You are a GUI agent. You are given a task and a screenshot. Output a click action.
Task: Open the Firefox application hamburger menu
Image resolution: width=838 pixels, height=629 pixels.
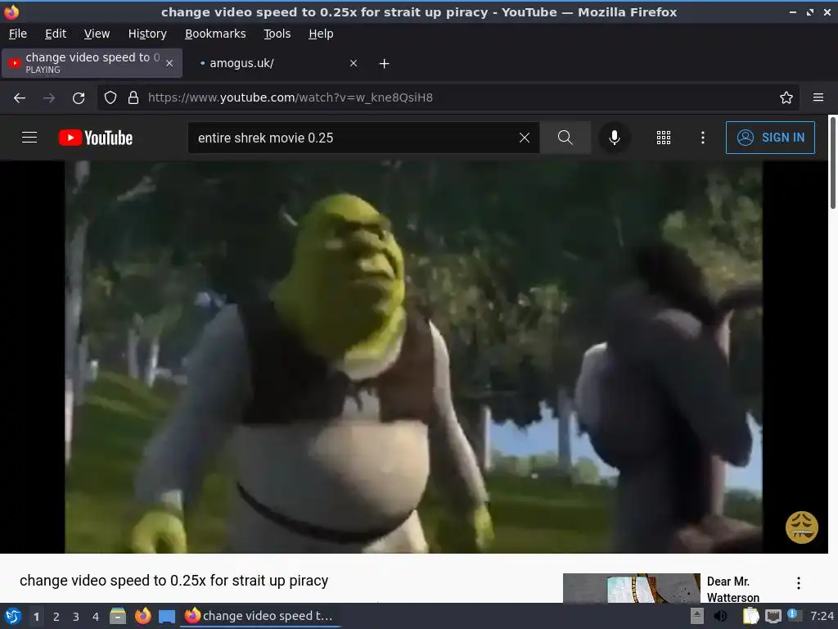818,97
